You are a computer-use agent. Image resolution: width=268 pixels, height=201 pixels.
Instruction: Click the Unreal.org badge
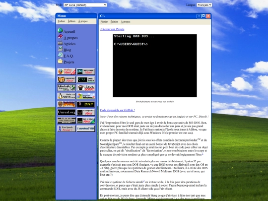67,112
